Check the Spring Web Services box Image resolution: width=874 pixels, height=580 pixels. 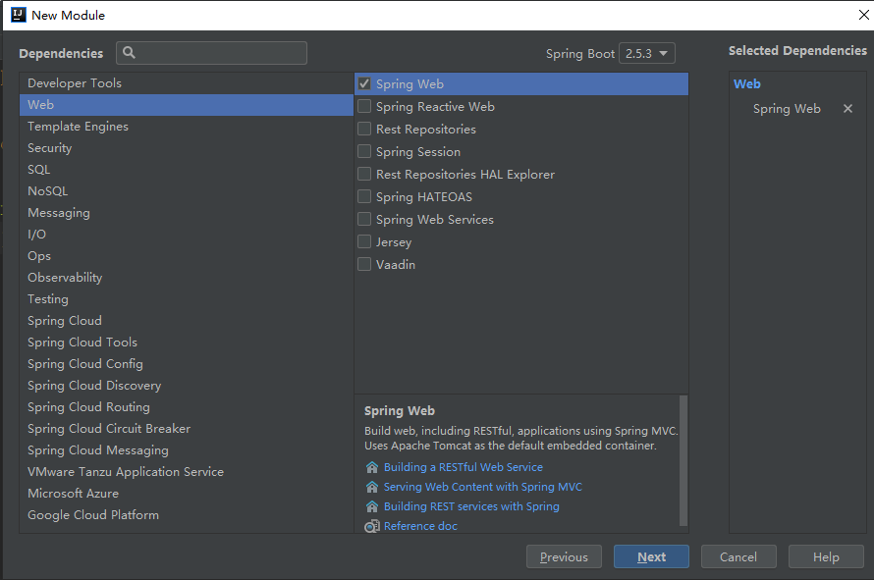click(x=364, y=219)
